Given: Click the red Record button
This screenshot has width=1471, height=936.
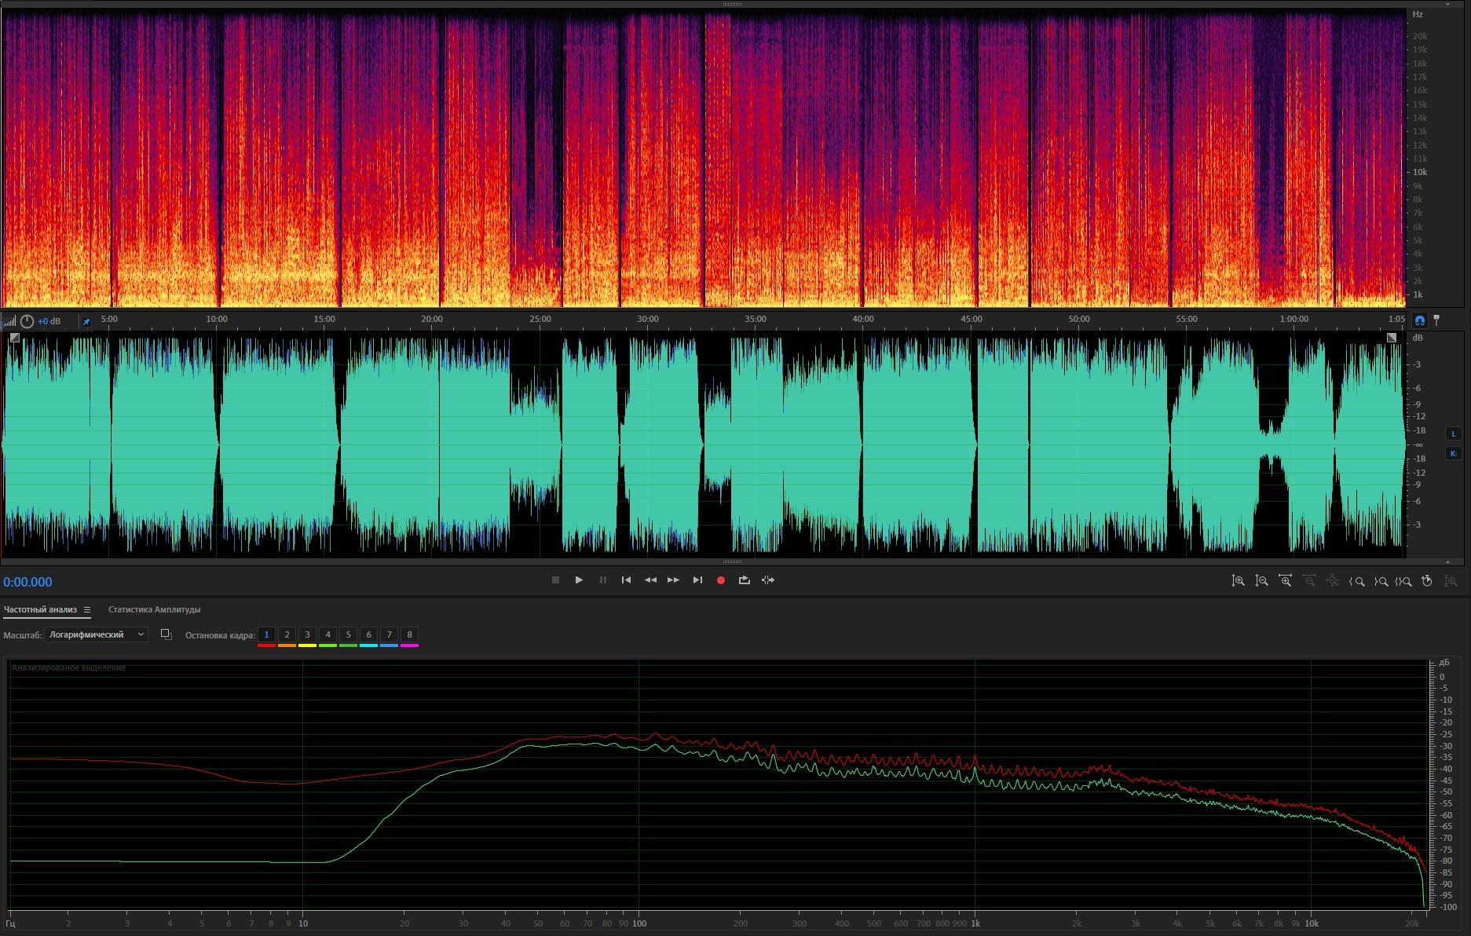Looking at the screenshot, I should pyautogui.click(x=720, y=580).
